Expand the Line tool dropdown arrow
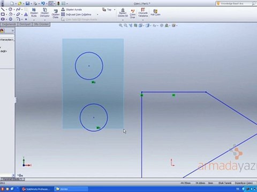This screenshot has width=257, height=192. click(6, 10)
